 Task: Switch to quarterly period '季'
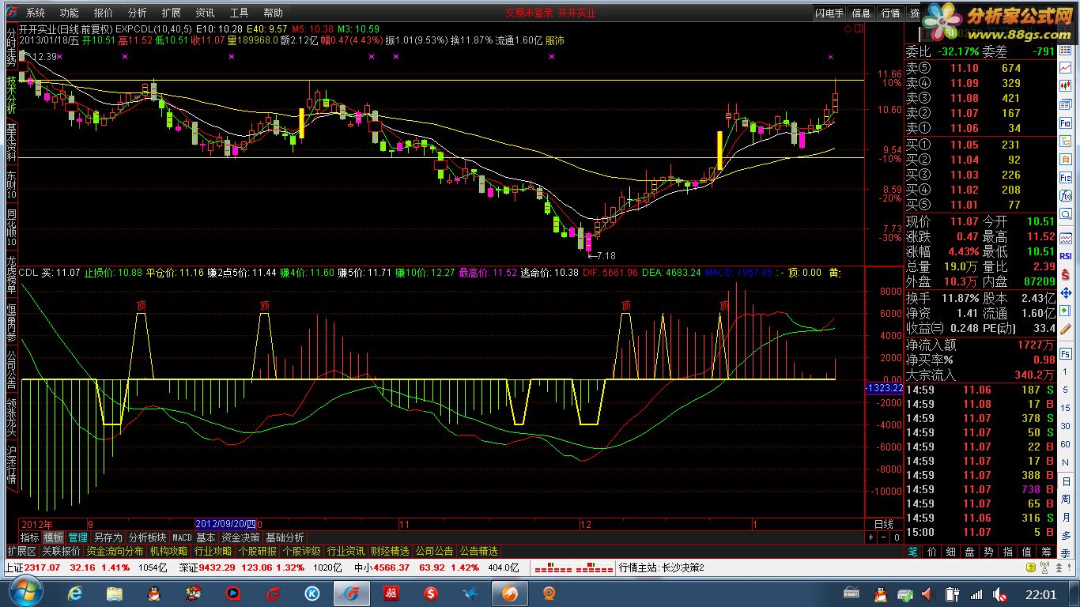coord(1066,552)
